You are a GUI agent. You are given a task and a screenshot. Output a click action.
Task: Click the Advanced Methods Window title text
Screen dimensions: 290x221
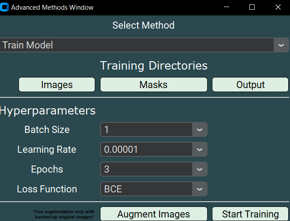coord(52,7)
